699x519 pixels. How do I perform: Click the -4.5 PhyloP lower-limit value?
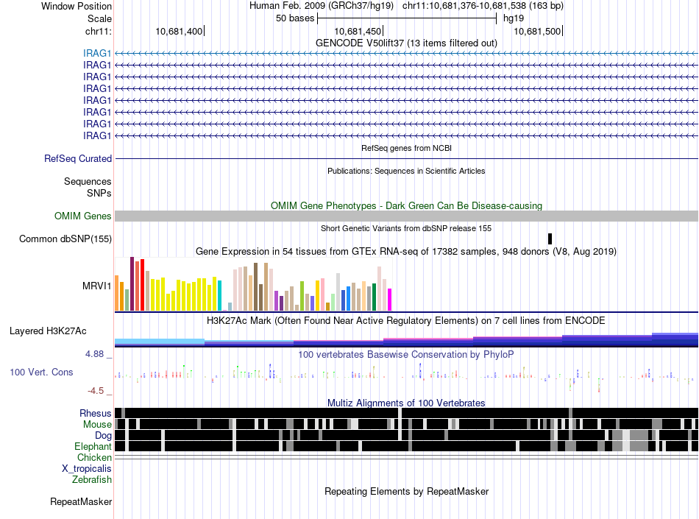(96, 391)
